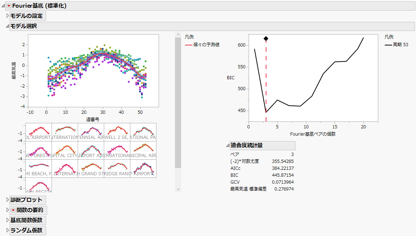Screen dimensions: 416x236
Task: Select the thumbnail labeled IRPORT AS
Action: 91,150
